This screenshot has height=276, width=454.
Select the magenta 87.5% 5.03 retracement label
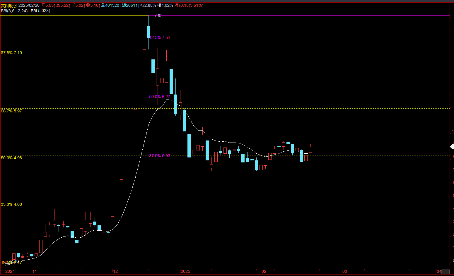pos(160,156)
